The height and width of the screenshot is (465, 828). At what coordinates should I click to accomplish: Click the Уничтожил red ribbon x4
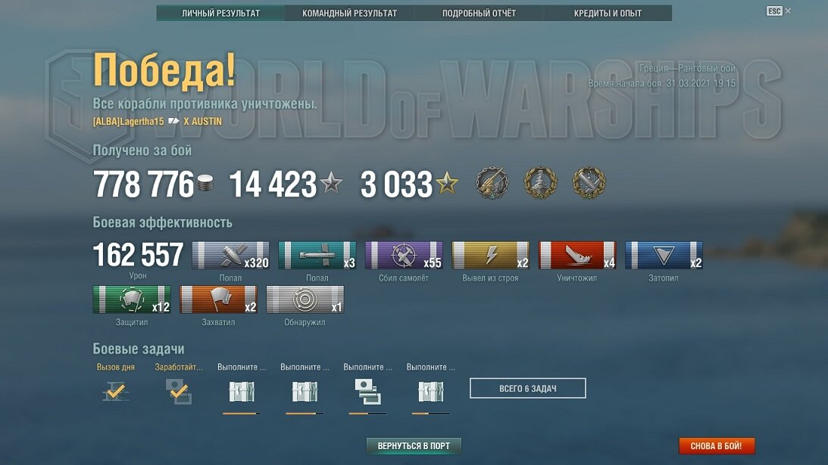[577, 256]
